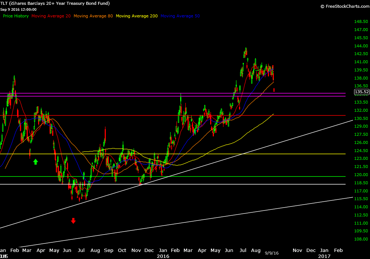This screenshot has width=370, height=259.
Task: Select the 130.50 price axis label
Action: point(361,118)
